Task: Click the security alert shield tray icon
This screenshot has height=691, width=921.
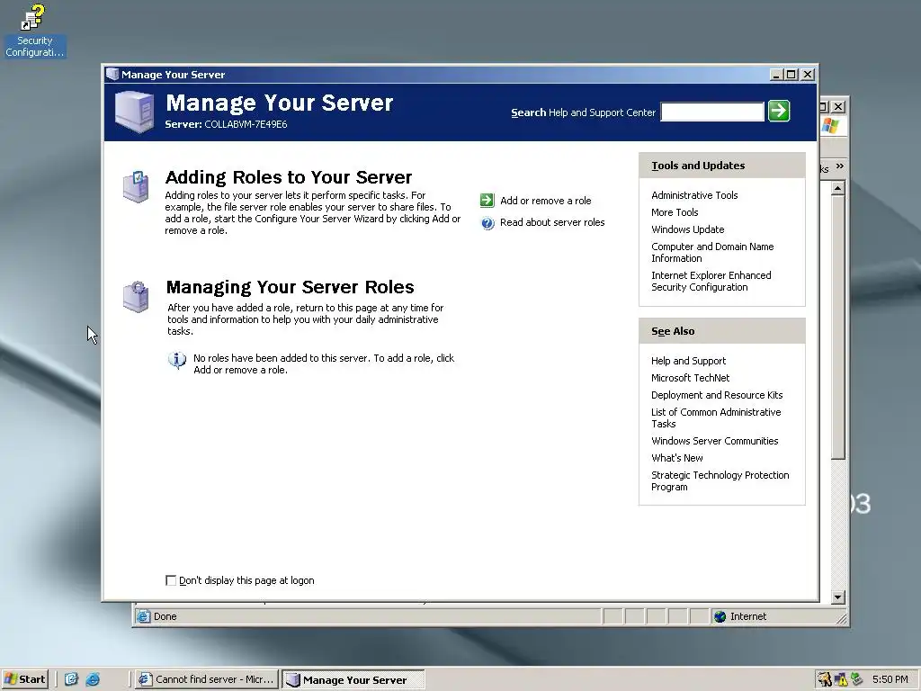Action: tap(841, 679)
